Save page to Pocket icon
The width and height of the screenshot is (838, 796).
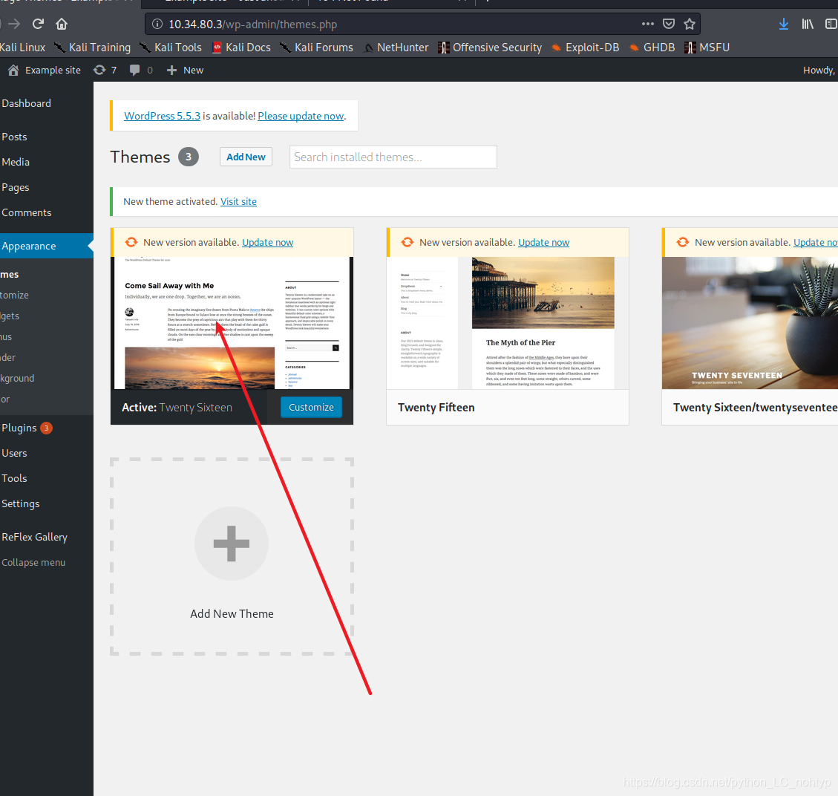coord(669,24)
